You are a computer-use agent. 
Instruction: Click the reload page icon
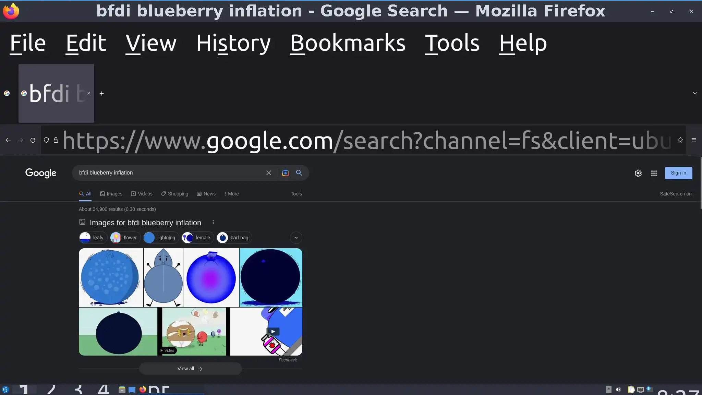33,140
